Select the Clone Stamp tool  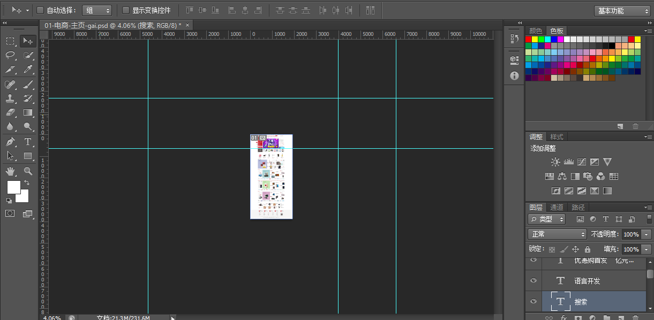click(10, 98)
